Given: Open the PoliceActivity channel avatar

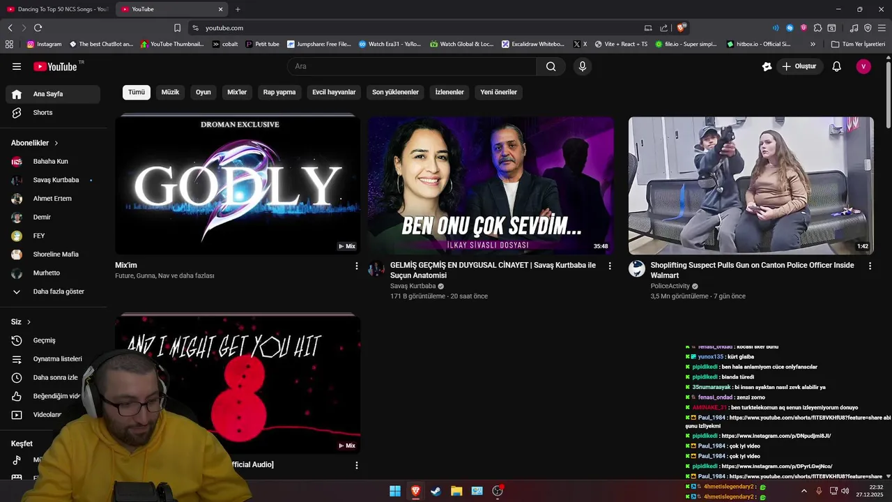Looking at the screenshot, I should point(637,269).
